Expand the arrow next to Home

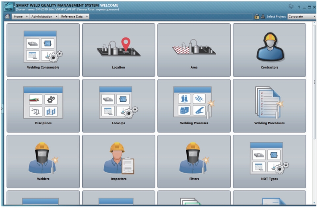pyautogui.click(x=27, y=16)
